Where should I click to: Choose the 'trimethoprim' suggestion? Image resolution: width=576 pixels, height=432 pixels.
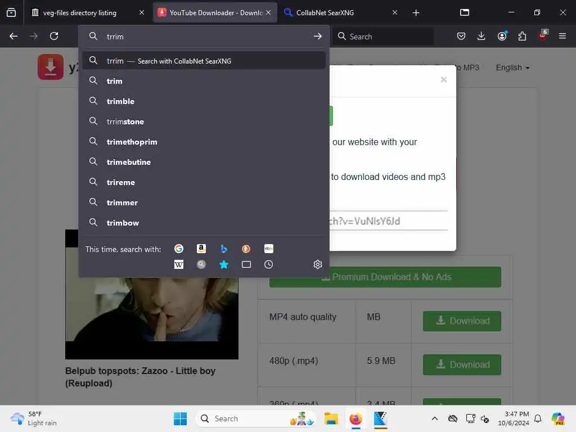pyautogui.click(x=204, y=142)
